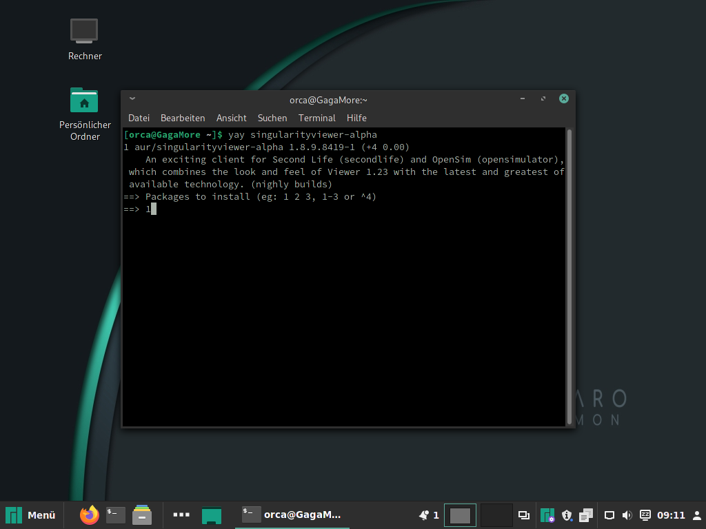The width and height of the screenshot is (706, 529).
Task: Switch to the second workspace
Action: [496, 515]
